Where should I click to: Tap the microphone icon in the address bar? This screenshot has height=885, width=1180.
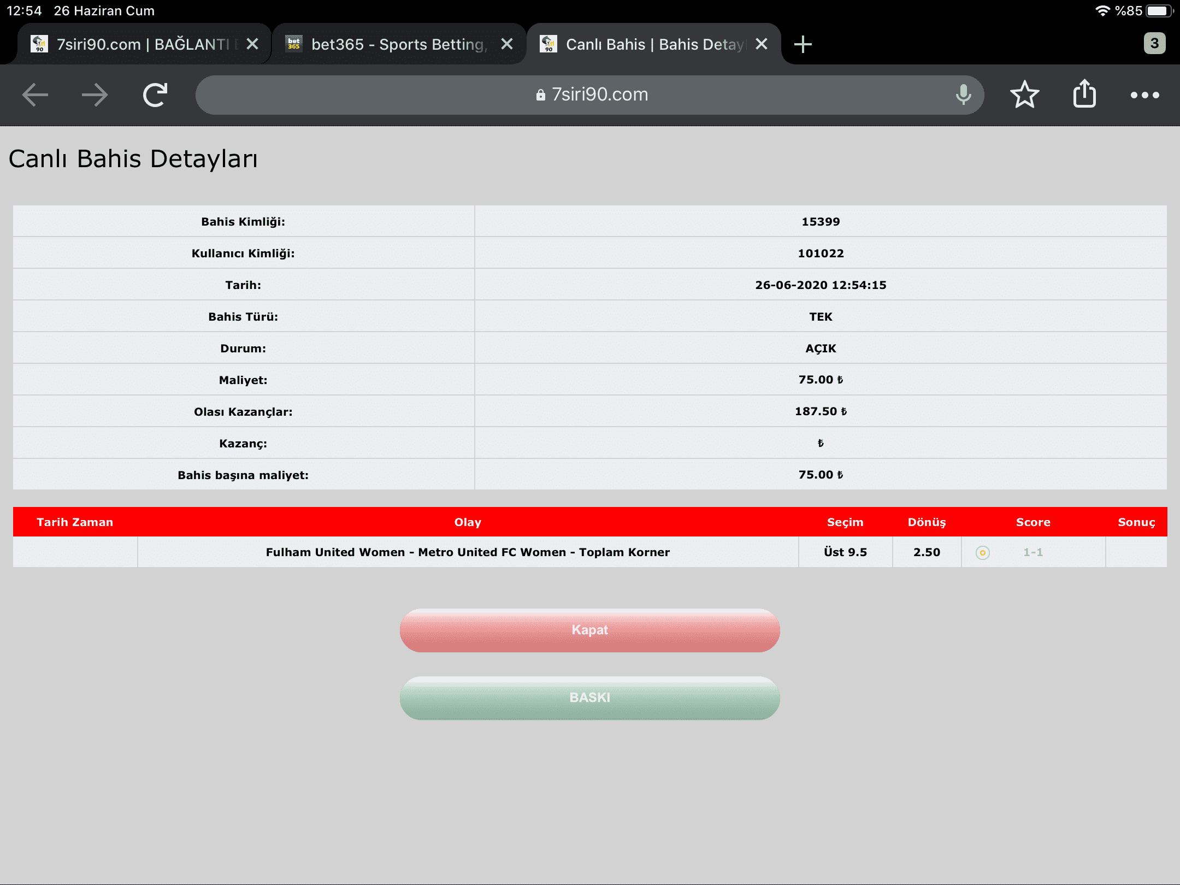tap(963, 95)
